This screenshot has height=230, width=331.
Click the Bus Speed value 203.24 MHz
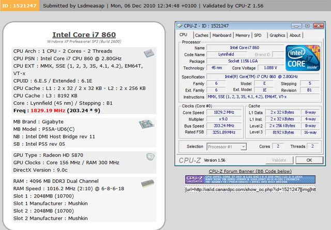[224, 126]
